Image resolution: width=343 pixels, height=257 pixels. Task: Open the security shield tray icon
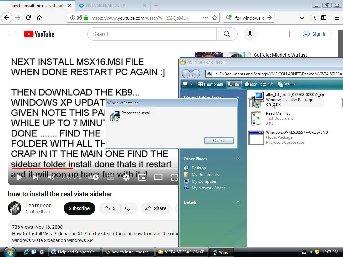point(317,252)
